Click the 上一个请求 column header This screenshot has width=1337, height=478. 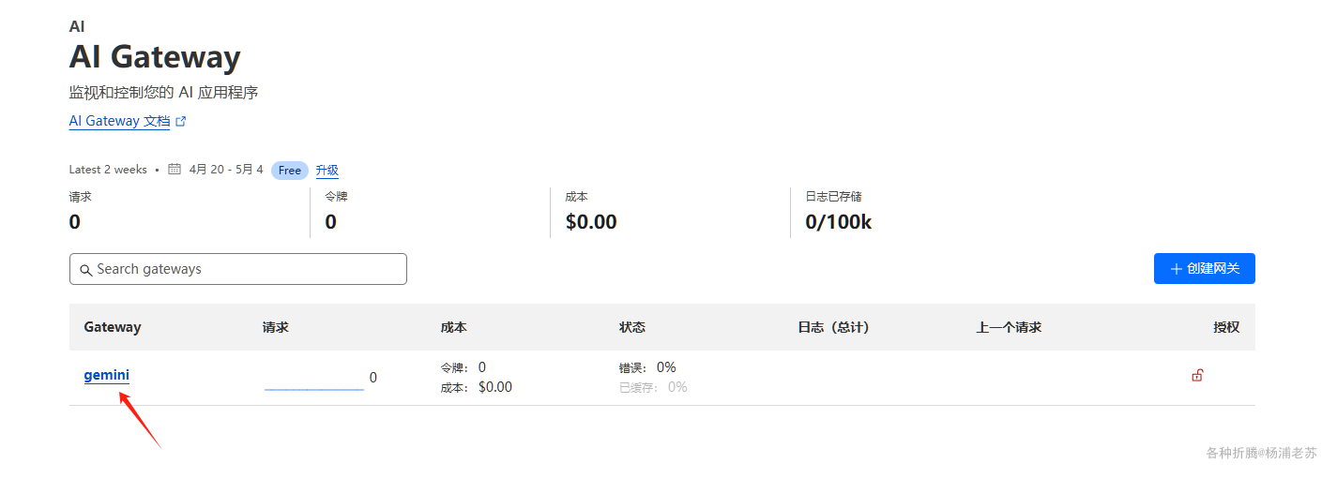(x=1009, y=327)
